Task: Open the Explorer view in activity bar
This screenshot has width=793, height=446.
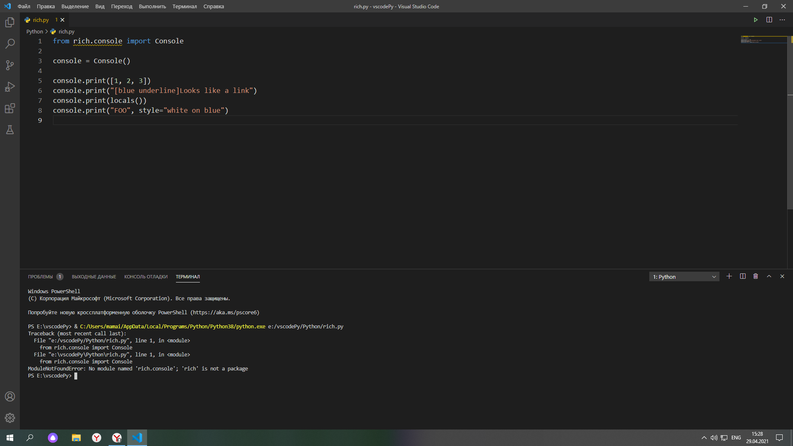Action: point(10,22)
